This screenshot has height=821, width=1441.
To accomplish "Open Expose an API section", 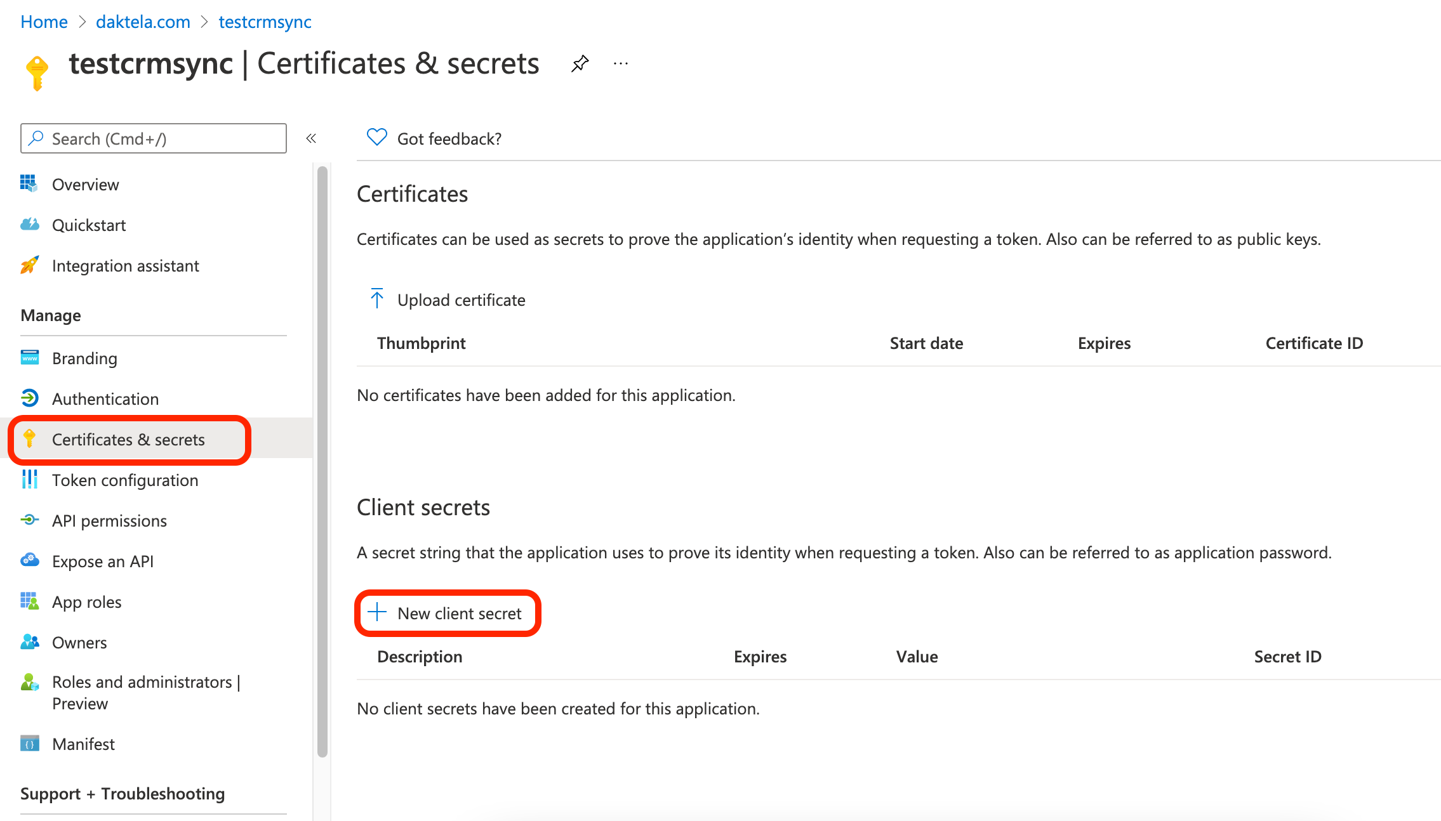I will tap(103, 562).
